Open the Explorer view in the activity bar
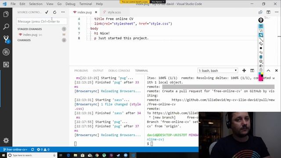 6,14
